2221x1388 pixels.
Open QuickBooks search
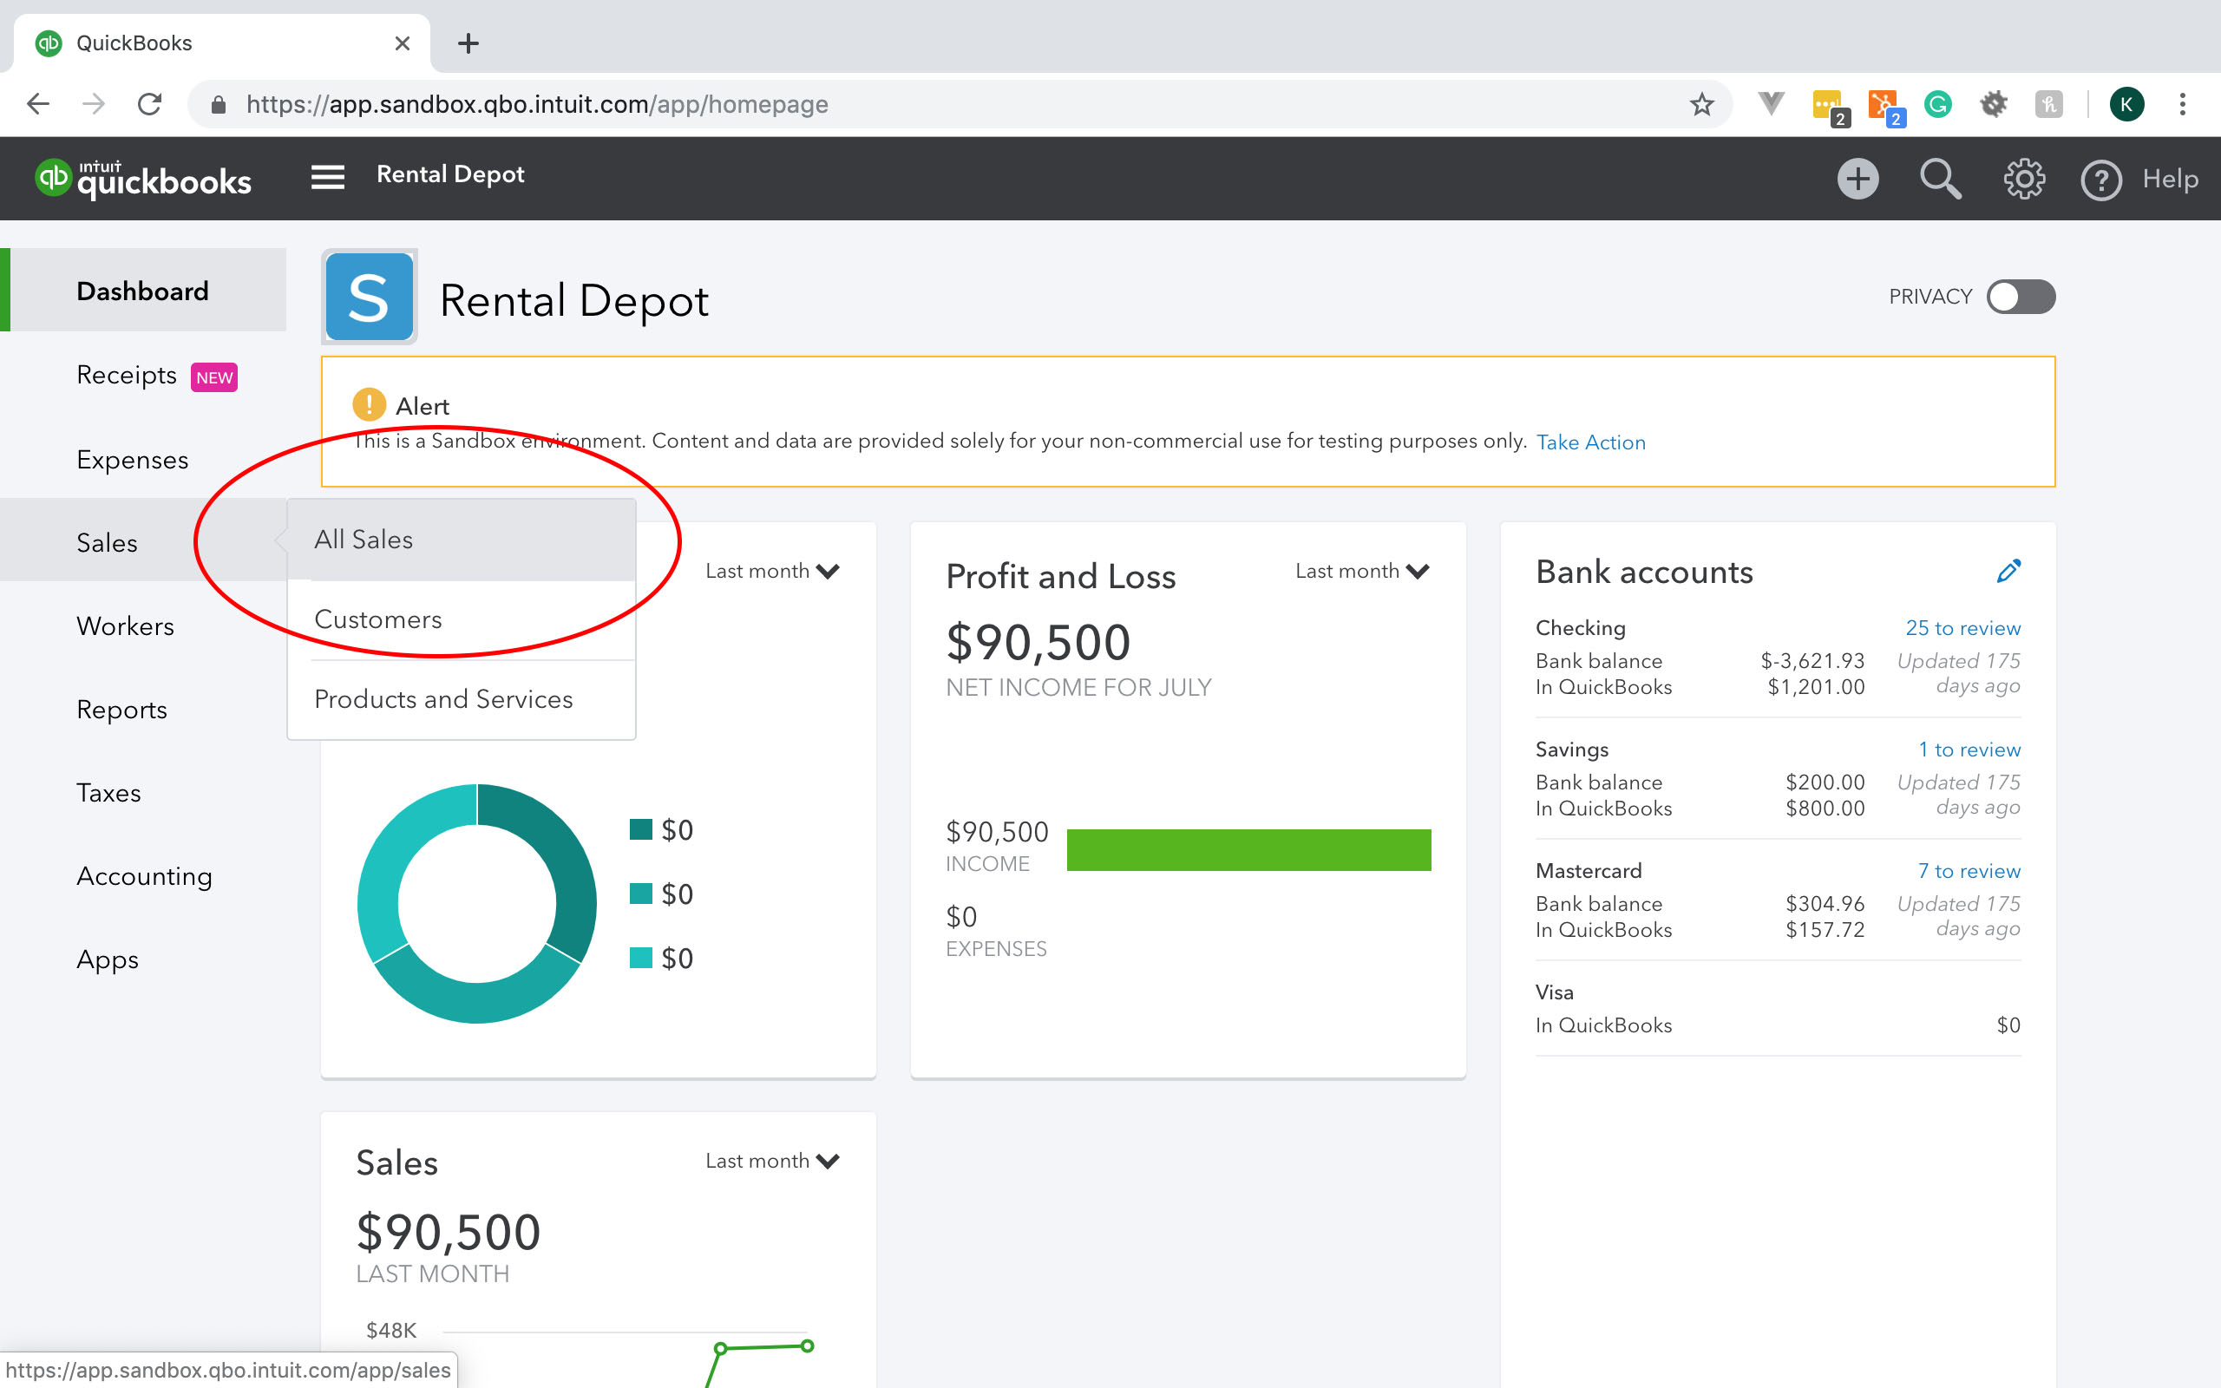click(x=1938, y=179)
